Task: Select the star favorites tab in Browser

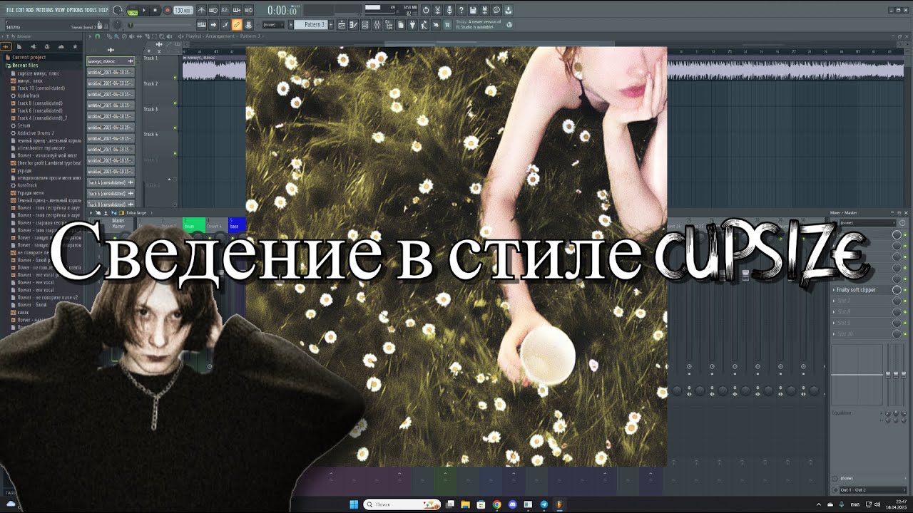Action: (x=75, y=47)
